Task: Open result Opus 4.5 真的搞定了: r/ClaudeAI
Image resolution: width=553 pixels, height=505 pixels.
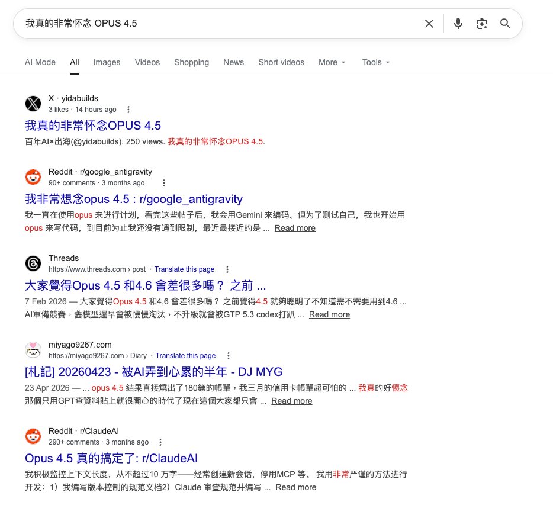Action: pos(111,458)
